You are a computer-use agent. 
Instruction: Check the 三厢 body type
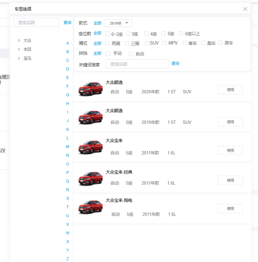coord(127,43)
